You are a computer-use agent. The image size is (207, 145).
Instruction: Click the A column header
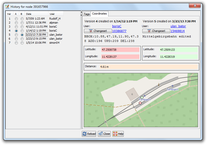point(16,14)
